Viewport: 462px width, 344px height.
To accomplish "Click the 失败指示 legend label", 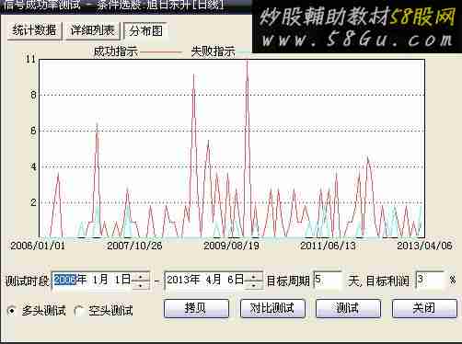I will click(x=213, y=52).
